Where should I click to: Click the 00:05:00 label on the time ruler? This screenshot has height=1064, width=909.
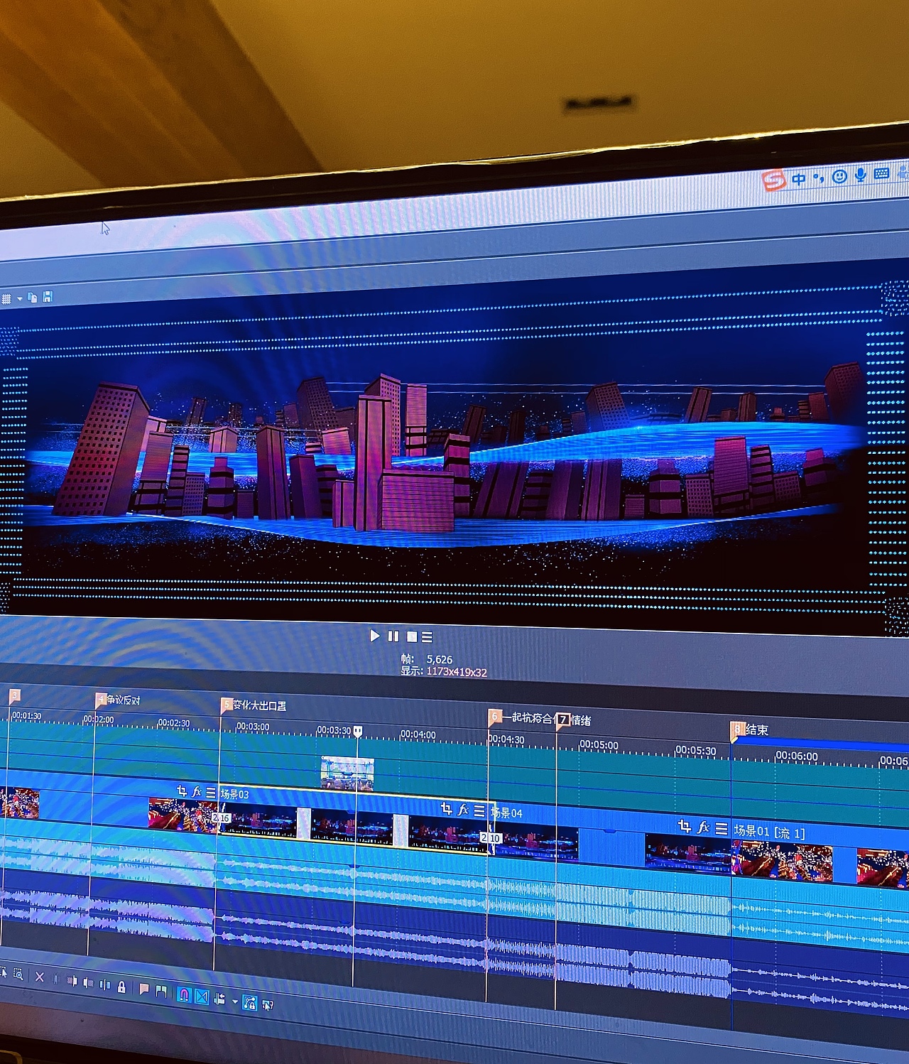(x=599, y=744)
